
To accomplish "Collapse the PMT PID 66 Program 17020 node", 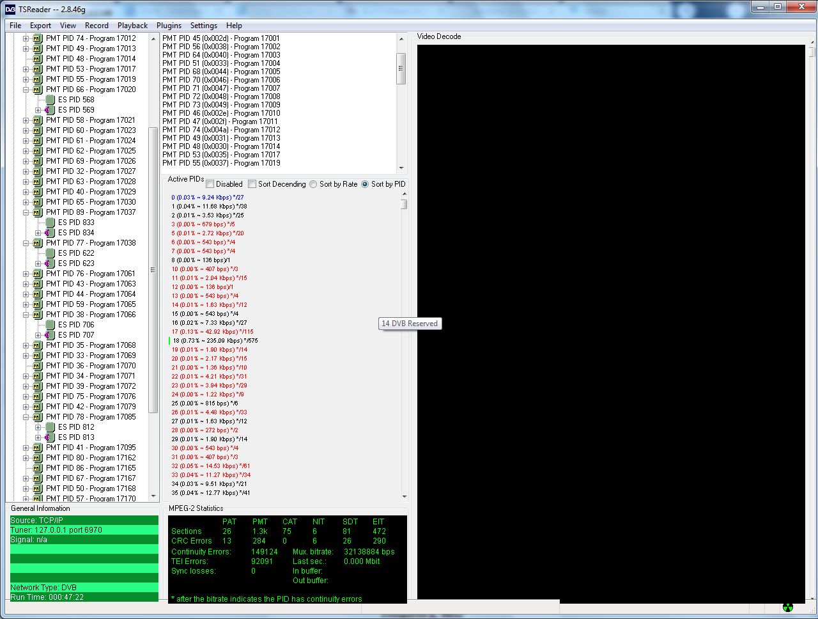I will pos(26,90).
